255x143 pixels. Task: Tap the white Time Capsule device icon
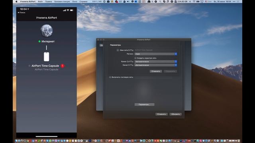[x=47, y=57]
